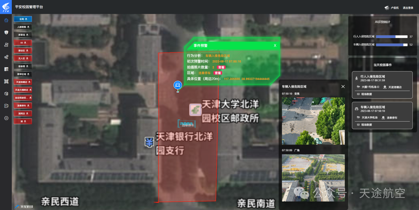Screen dimensions: 419x210
Task: Open the video playback sidebar icon
Action: coord(6,106)
